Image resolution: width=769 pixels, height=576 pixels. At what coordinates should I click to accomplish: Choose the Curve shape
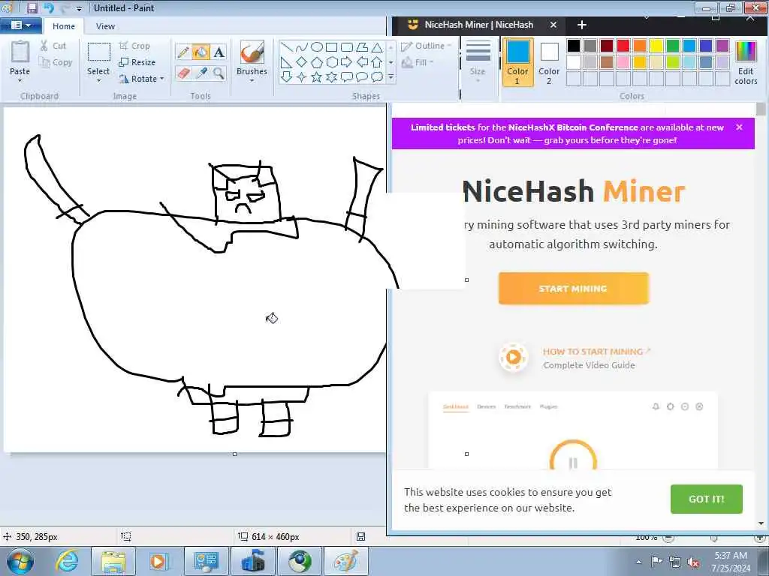pos(302,47)
